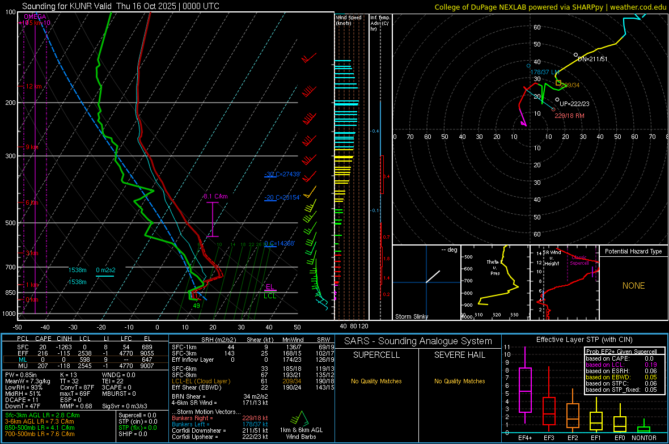Click the Theta-E v. Pres label
The height and width of the screenshot is (444, 669).
click(x=494, y=267)
